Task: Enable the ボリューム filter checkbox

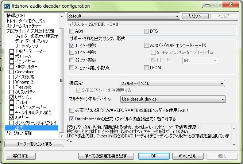Action: (12, 56)
